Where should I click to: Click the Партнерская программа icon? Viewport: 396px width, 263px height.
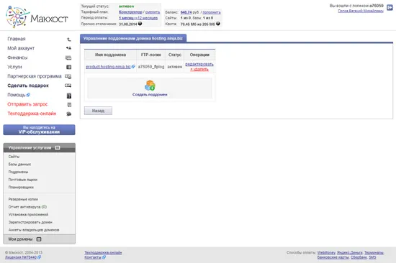coord(68,76)
